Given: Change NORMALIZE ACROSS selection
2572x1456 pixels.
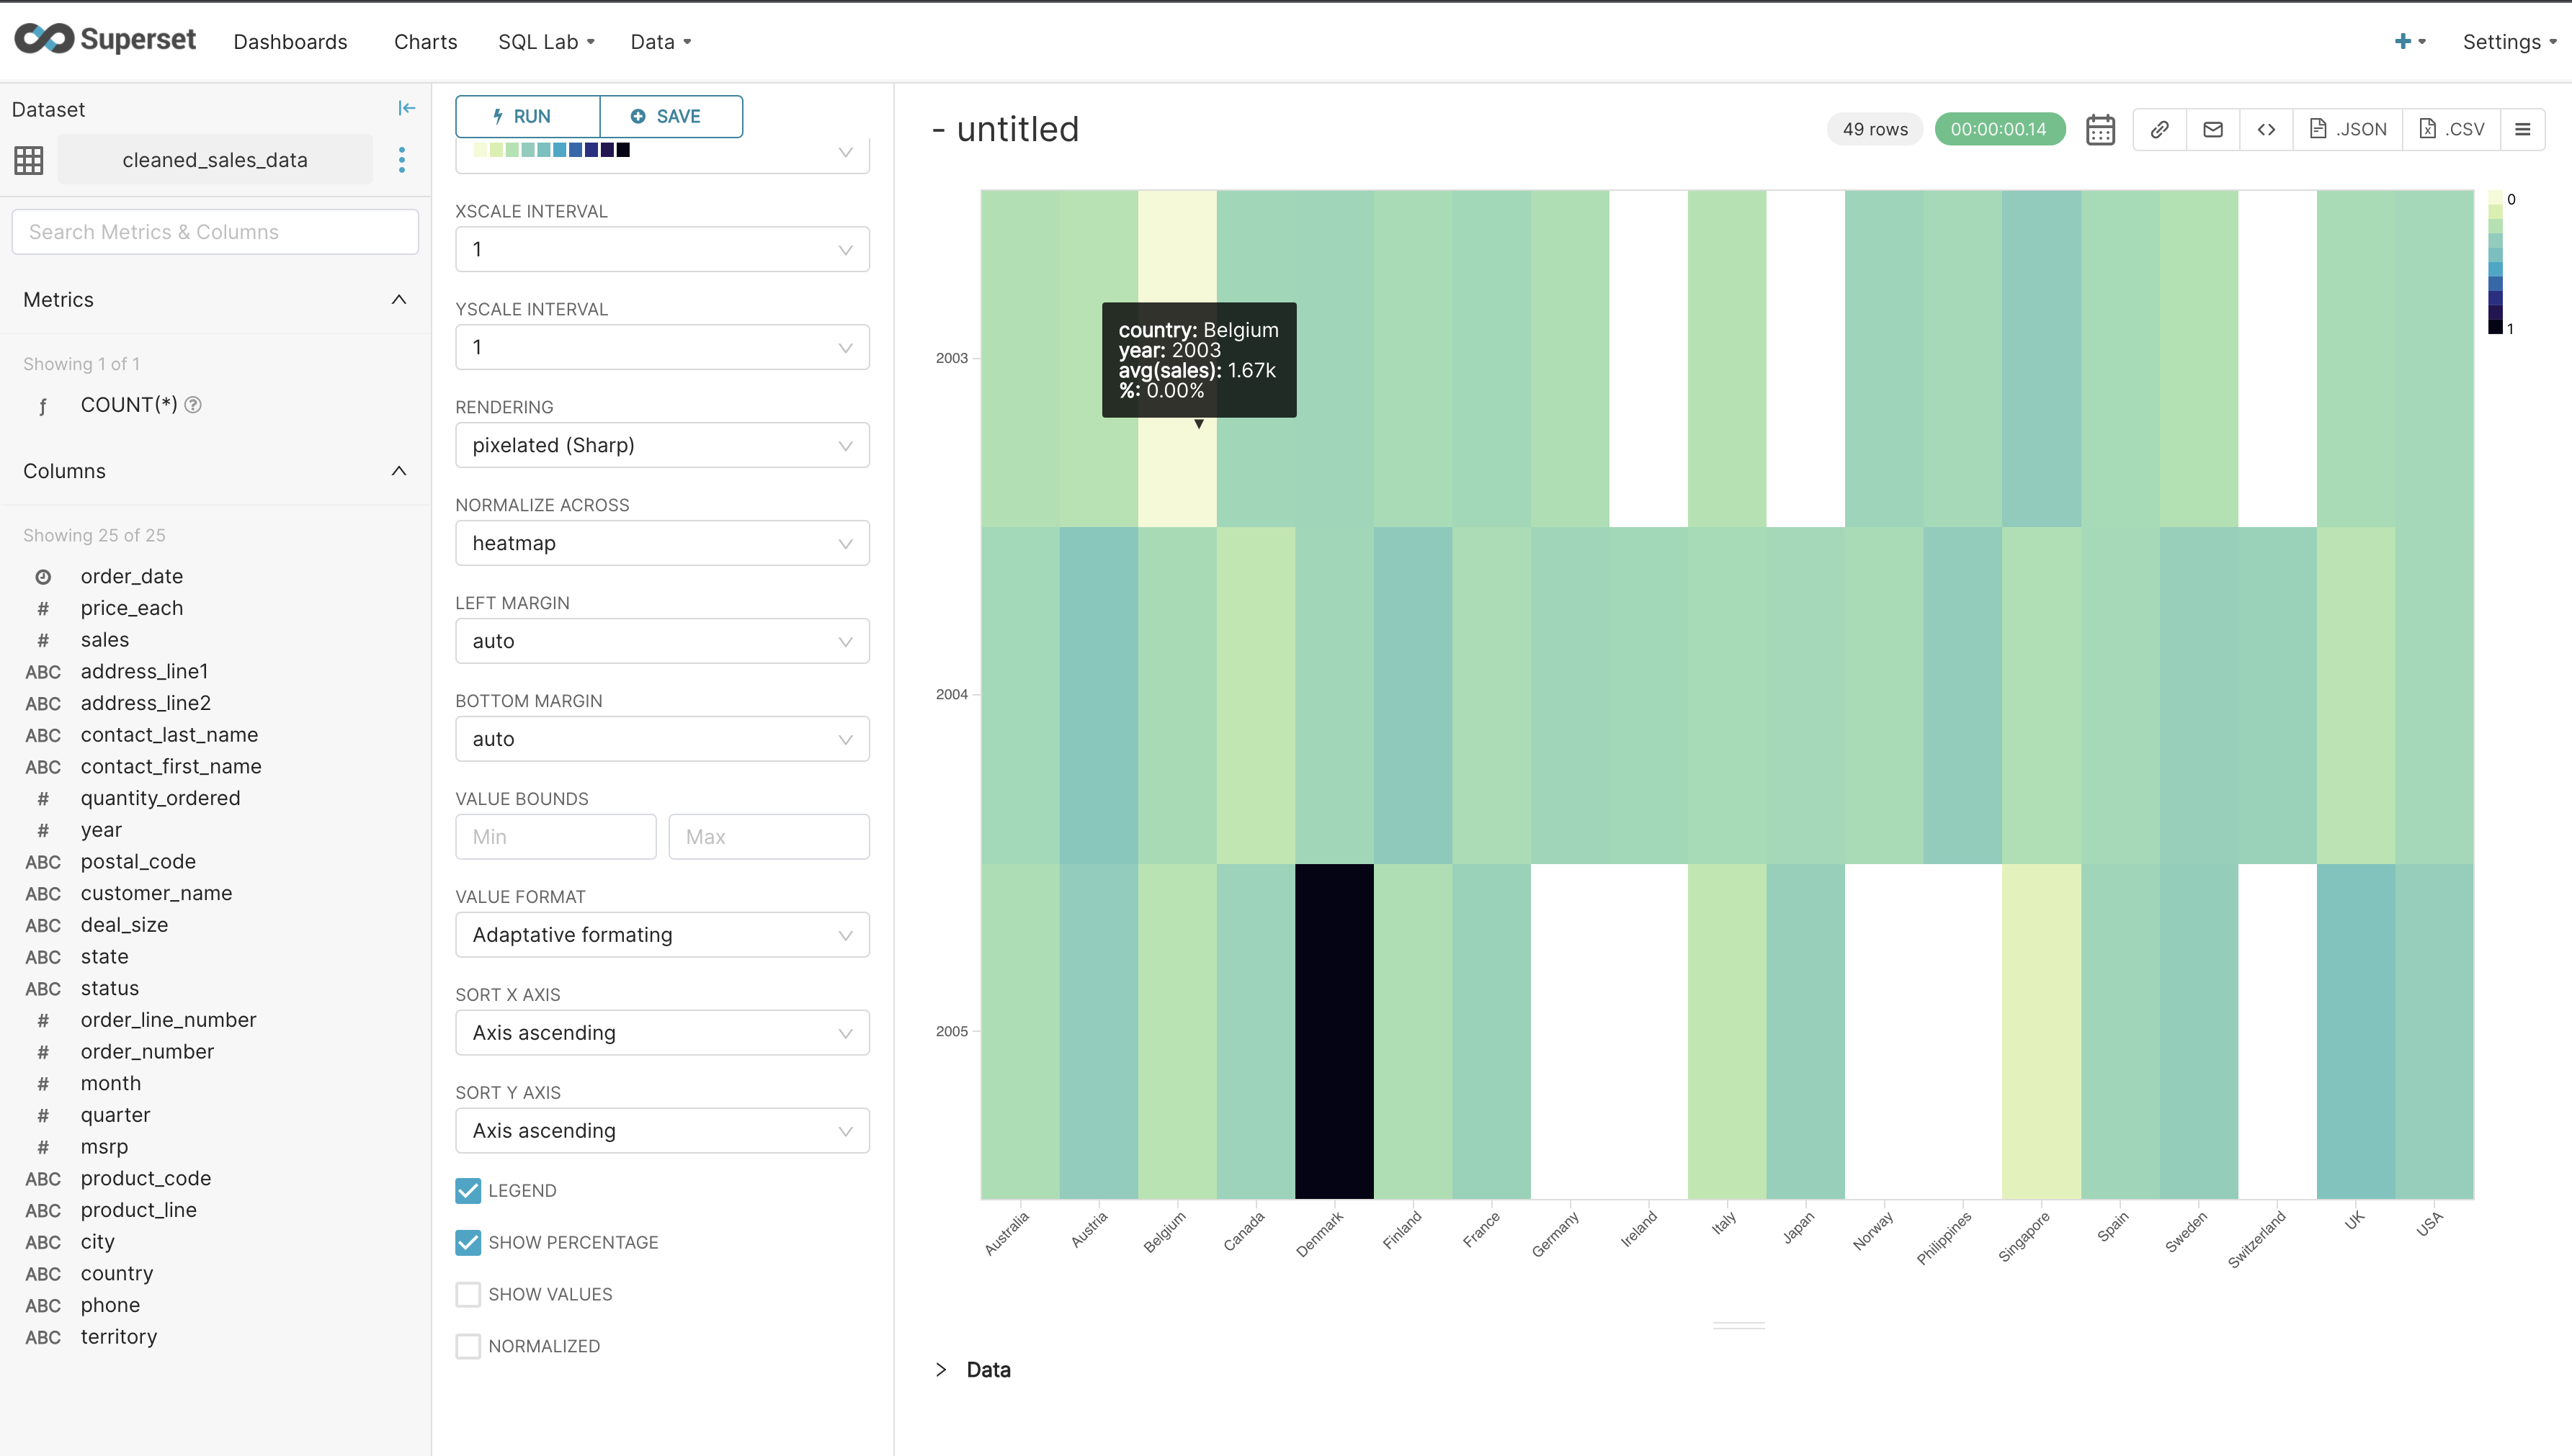Looking at the screenshot, I should 662,543.
